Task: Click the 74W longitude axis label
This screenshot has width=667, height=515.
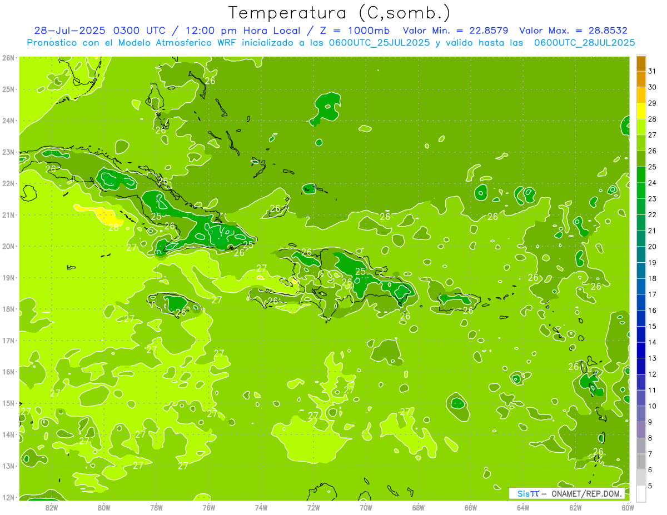Action: (x=261, y=507)
